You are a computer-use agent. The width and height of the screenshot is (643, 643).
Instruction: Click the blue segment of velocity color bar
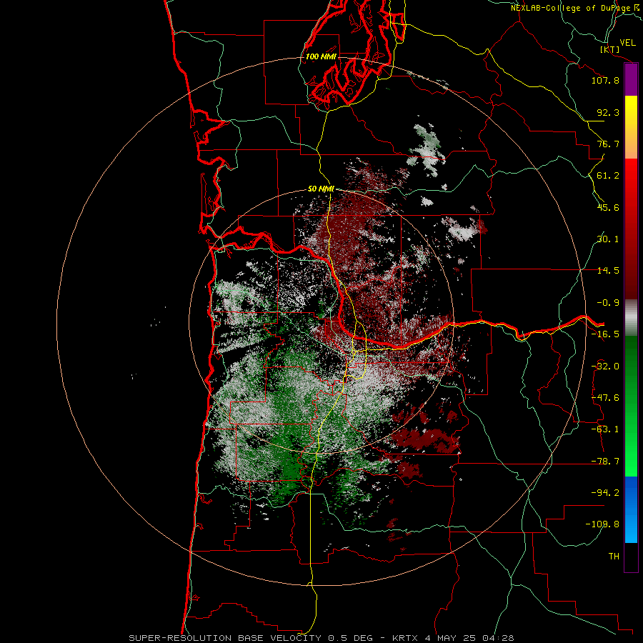point(631,509)
